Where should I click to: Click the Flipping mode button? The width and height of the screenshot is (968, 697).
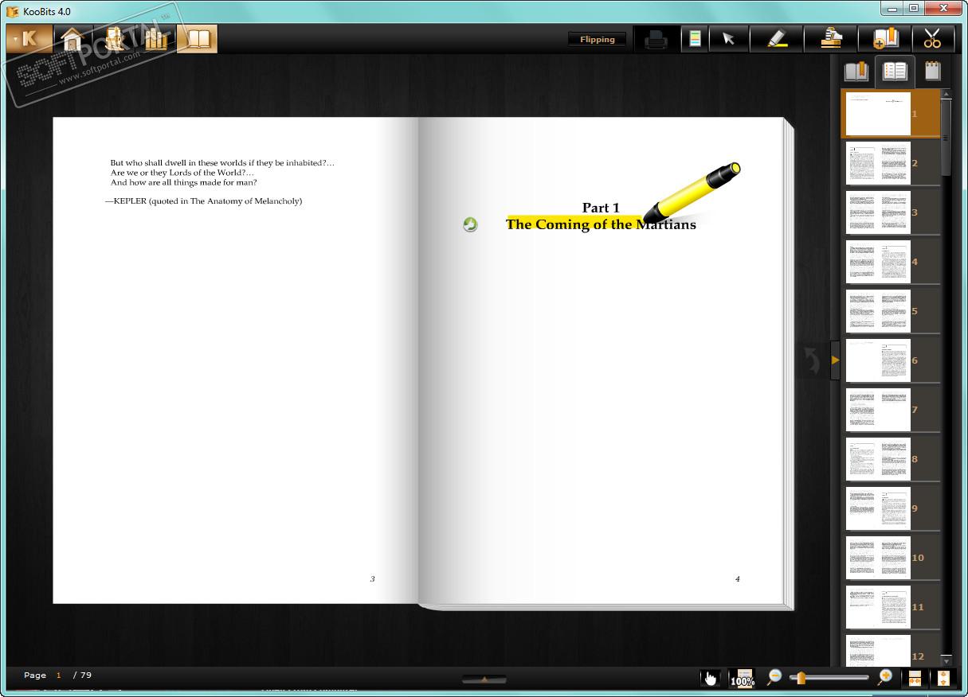point(597,39)
